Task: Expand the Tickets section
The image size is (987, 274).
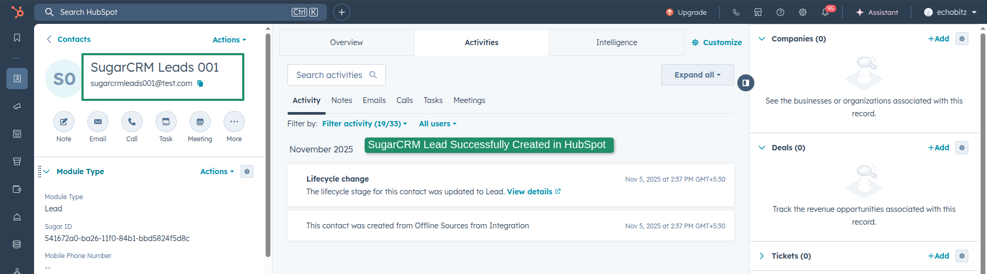Action: tap(762, 256)
